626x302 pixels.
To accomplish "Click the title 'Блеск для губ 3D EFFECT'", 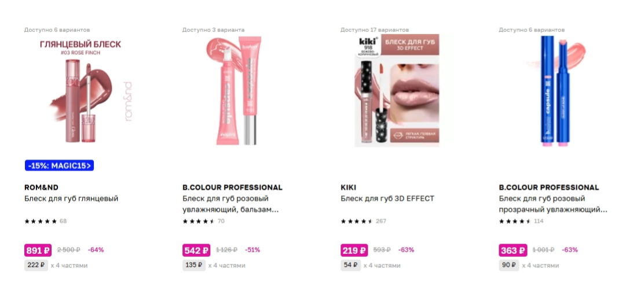I will (387, 198).
